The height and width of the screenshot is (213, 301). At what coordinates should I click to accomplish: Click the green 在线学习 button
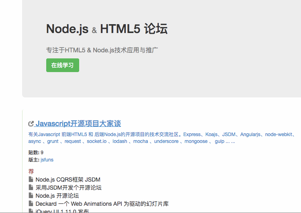tap(63, 65)
